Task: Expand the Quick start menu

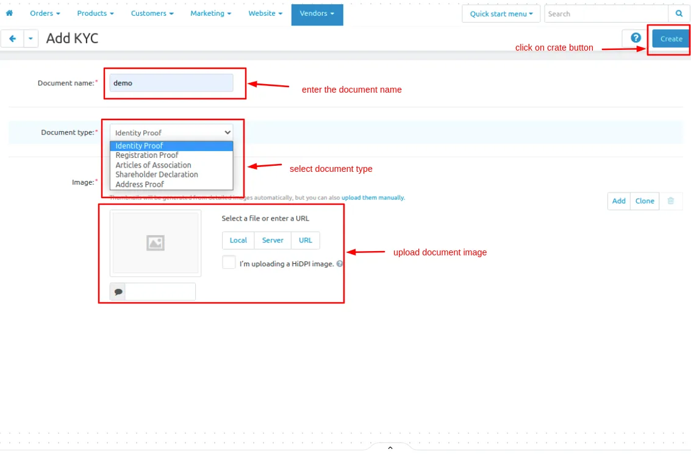Action: coord(501,13)
